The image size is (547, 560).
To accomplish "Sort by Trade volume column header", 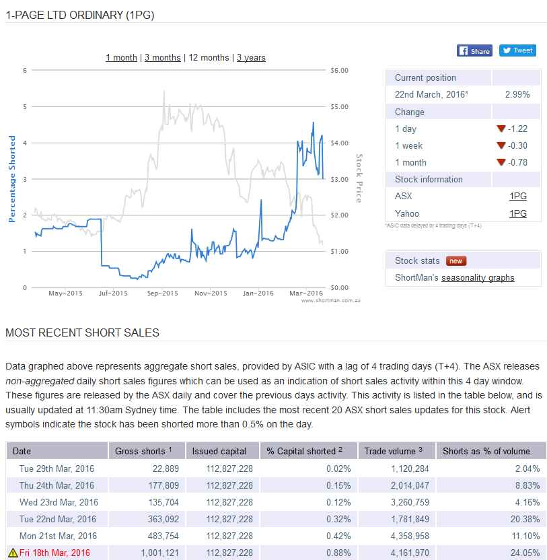I will point(397,451).
